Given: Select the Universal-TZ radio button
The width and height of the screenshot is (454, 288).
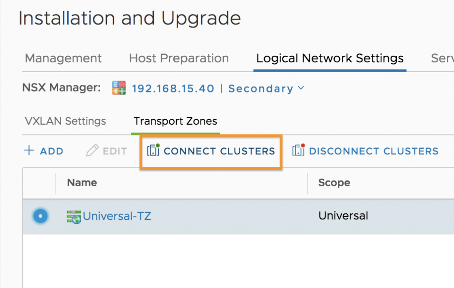Looking at the screenshot, I should pos(40,216).
